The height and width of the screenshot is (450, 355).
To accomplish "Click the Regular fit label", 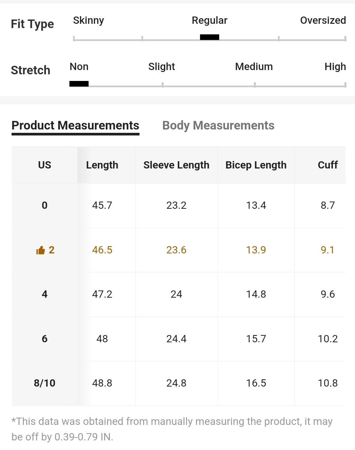I will point(210,20).
